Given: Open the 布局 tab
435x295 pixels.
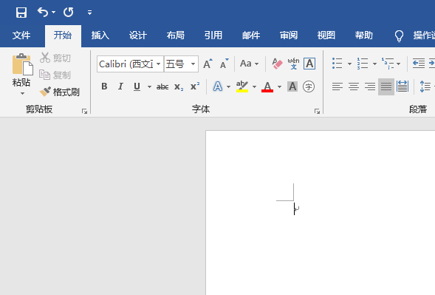Looking at the screenshot, I should tap(176, 35).
